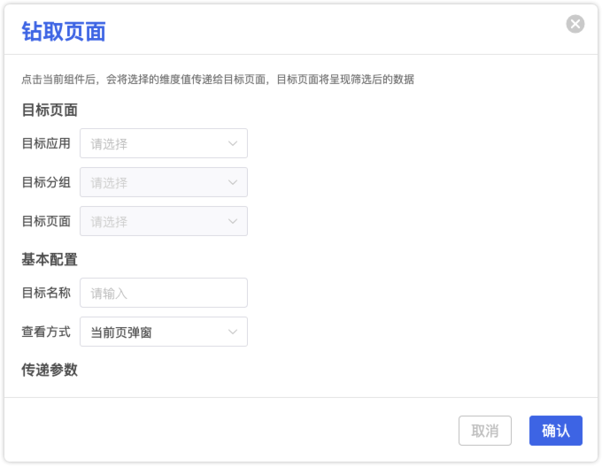Select the 传递参数 section heading
The height and width of the screenshot is (466, 602).
50,371
